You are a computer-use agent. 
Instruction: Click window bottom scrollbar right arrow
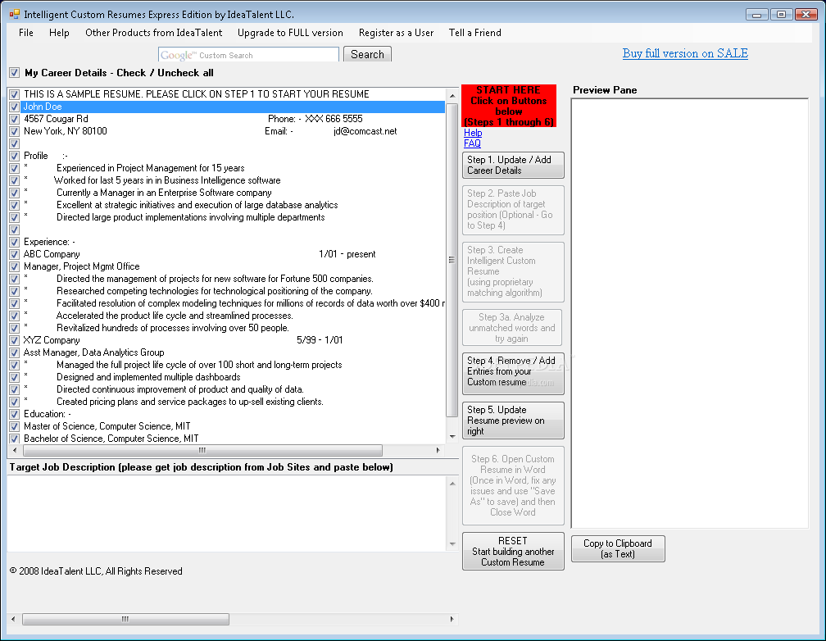point(452,619)
